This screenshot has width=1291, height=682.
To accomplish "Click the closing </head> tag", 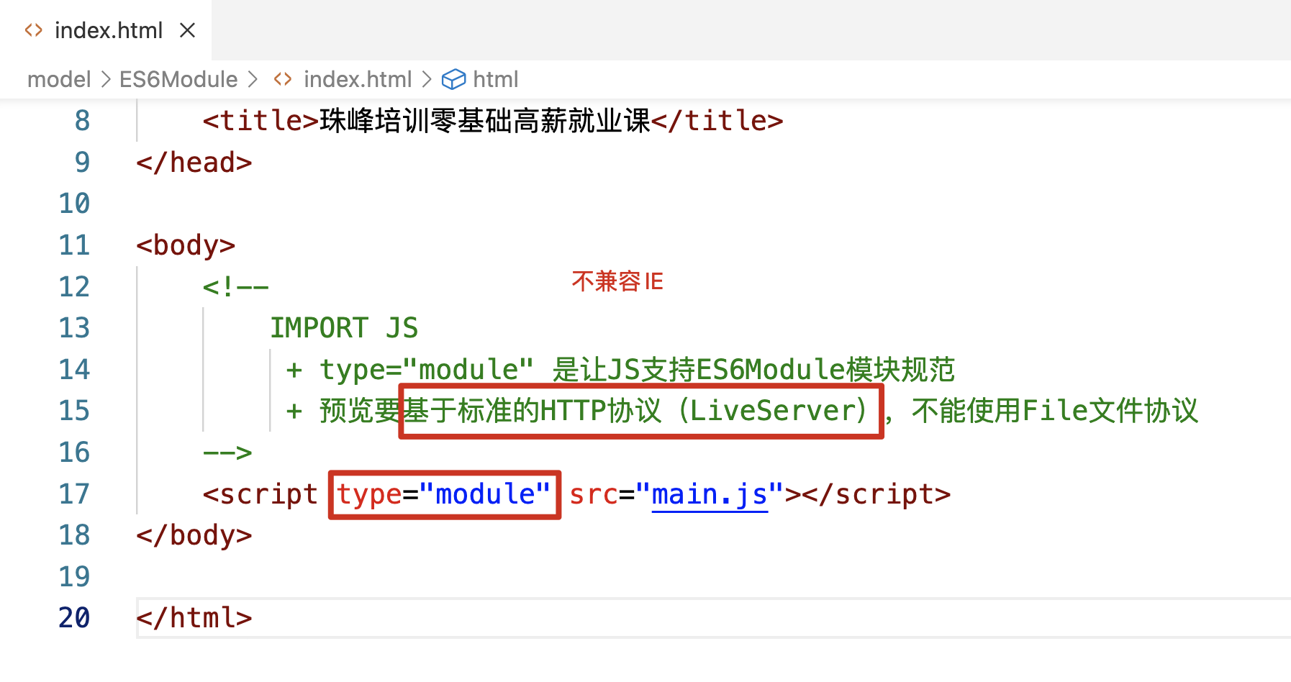I will 194,163.
